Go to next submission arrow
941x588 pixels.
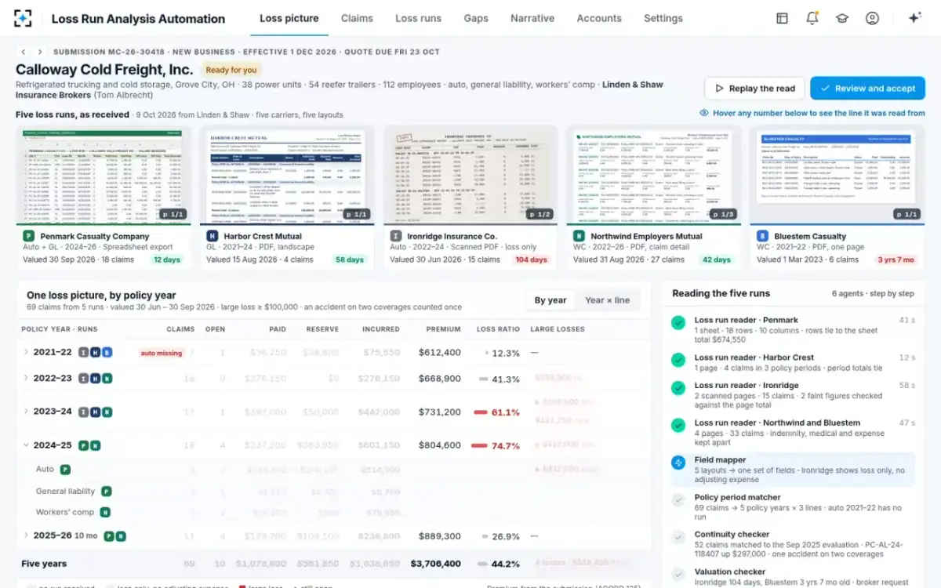[40, 52]
